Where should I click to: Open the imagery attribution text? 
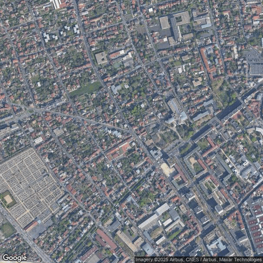(199, 259)
